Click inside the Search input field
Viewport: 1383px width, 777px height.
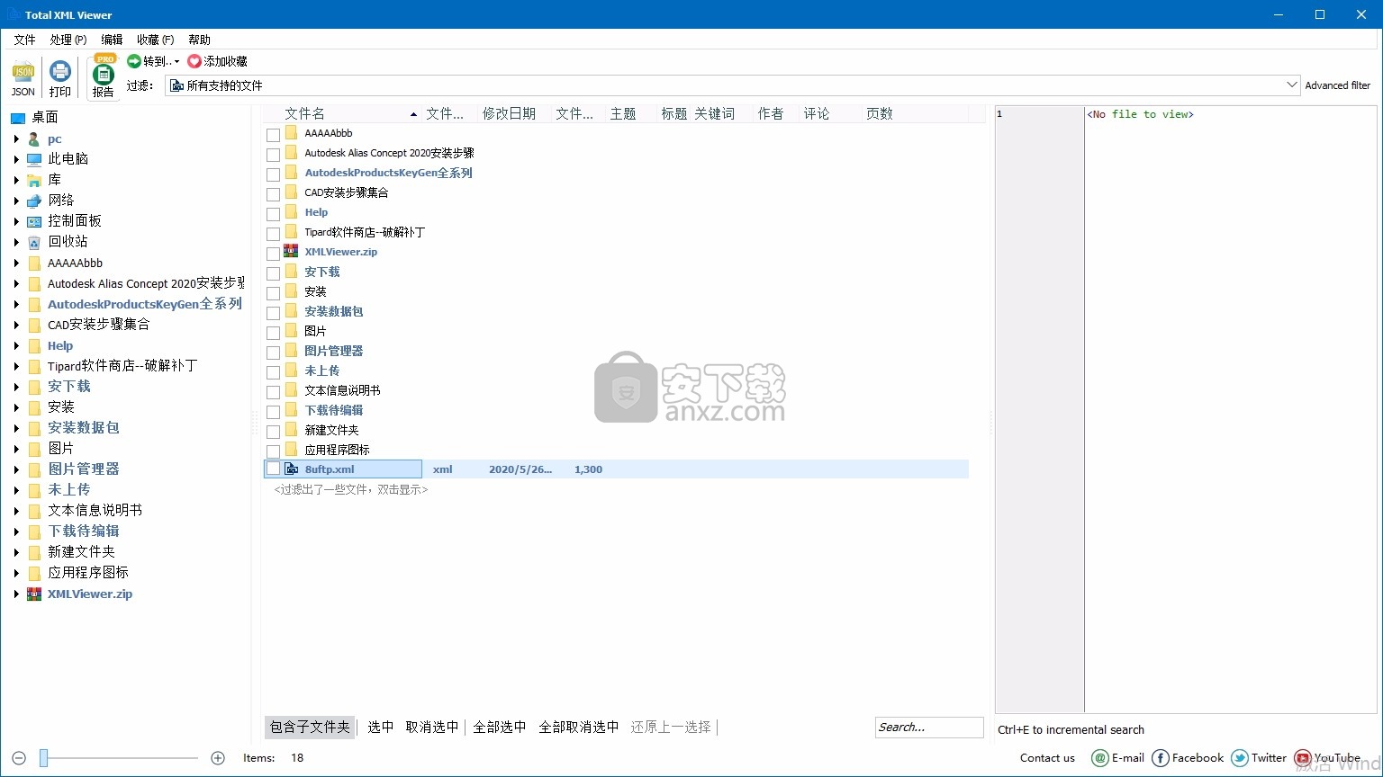(929, 727)
